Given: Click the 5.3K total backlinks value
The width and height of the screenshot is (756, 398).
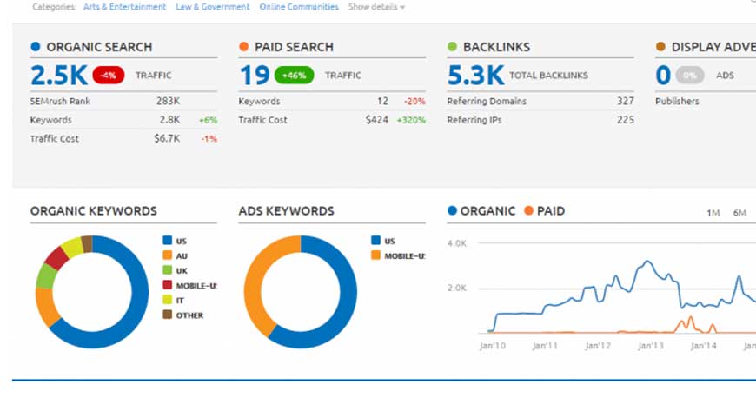Looking at the screenshot, I should [x=475, y=76].
